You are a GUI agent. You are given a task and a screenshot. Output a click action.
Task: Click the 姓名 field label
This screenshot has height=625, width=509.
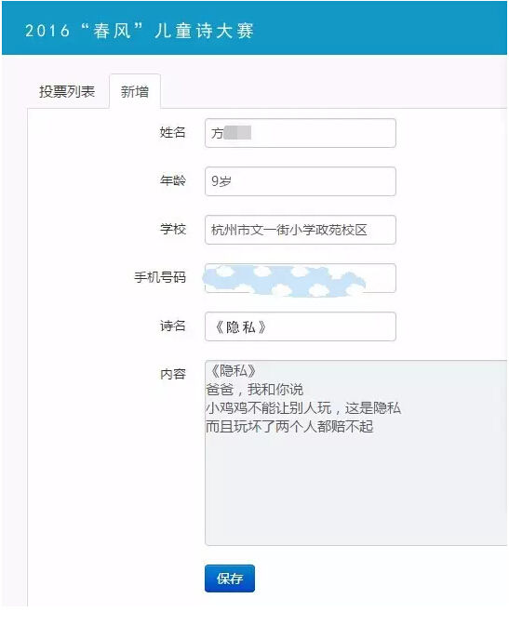point(173,132)
